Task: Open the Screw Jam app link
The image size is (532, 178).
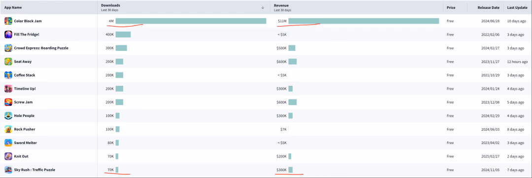Action: [x=23, y=102]
